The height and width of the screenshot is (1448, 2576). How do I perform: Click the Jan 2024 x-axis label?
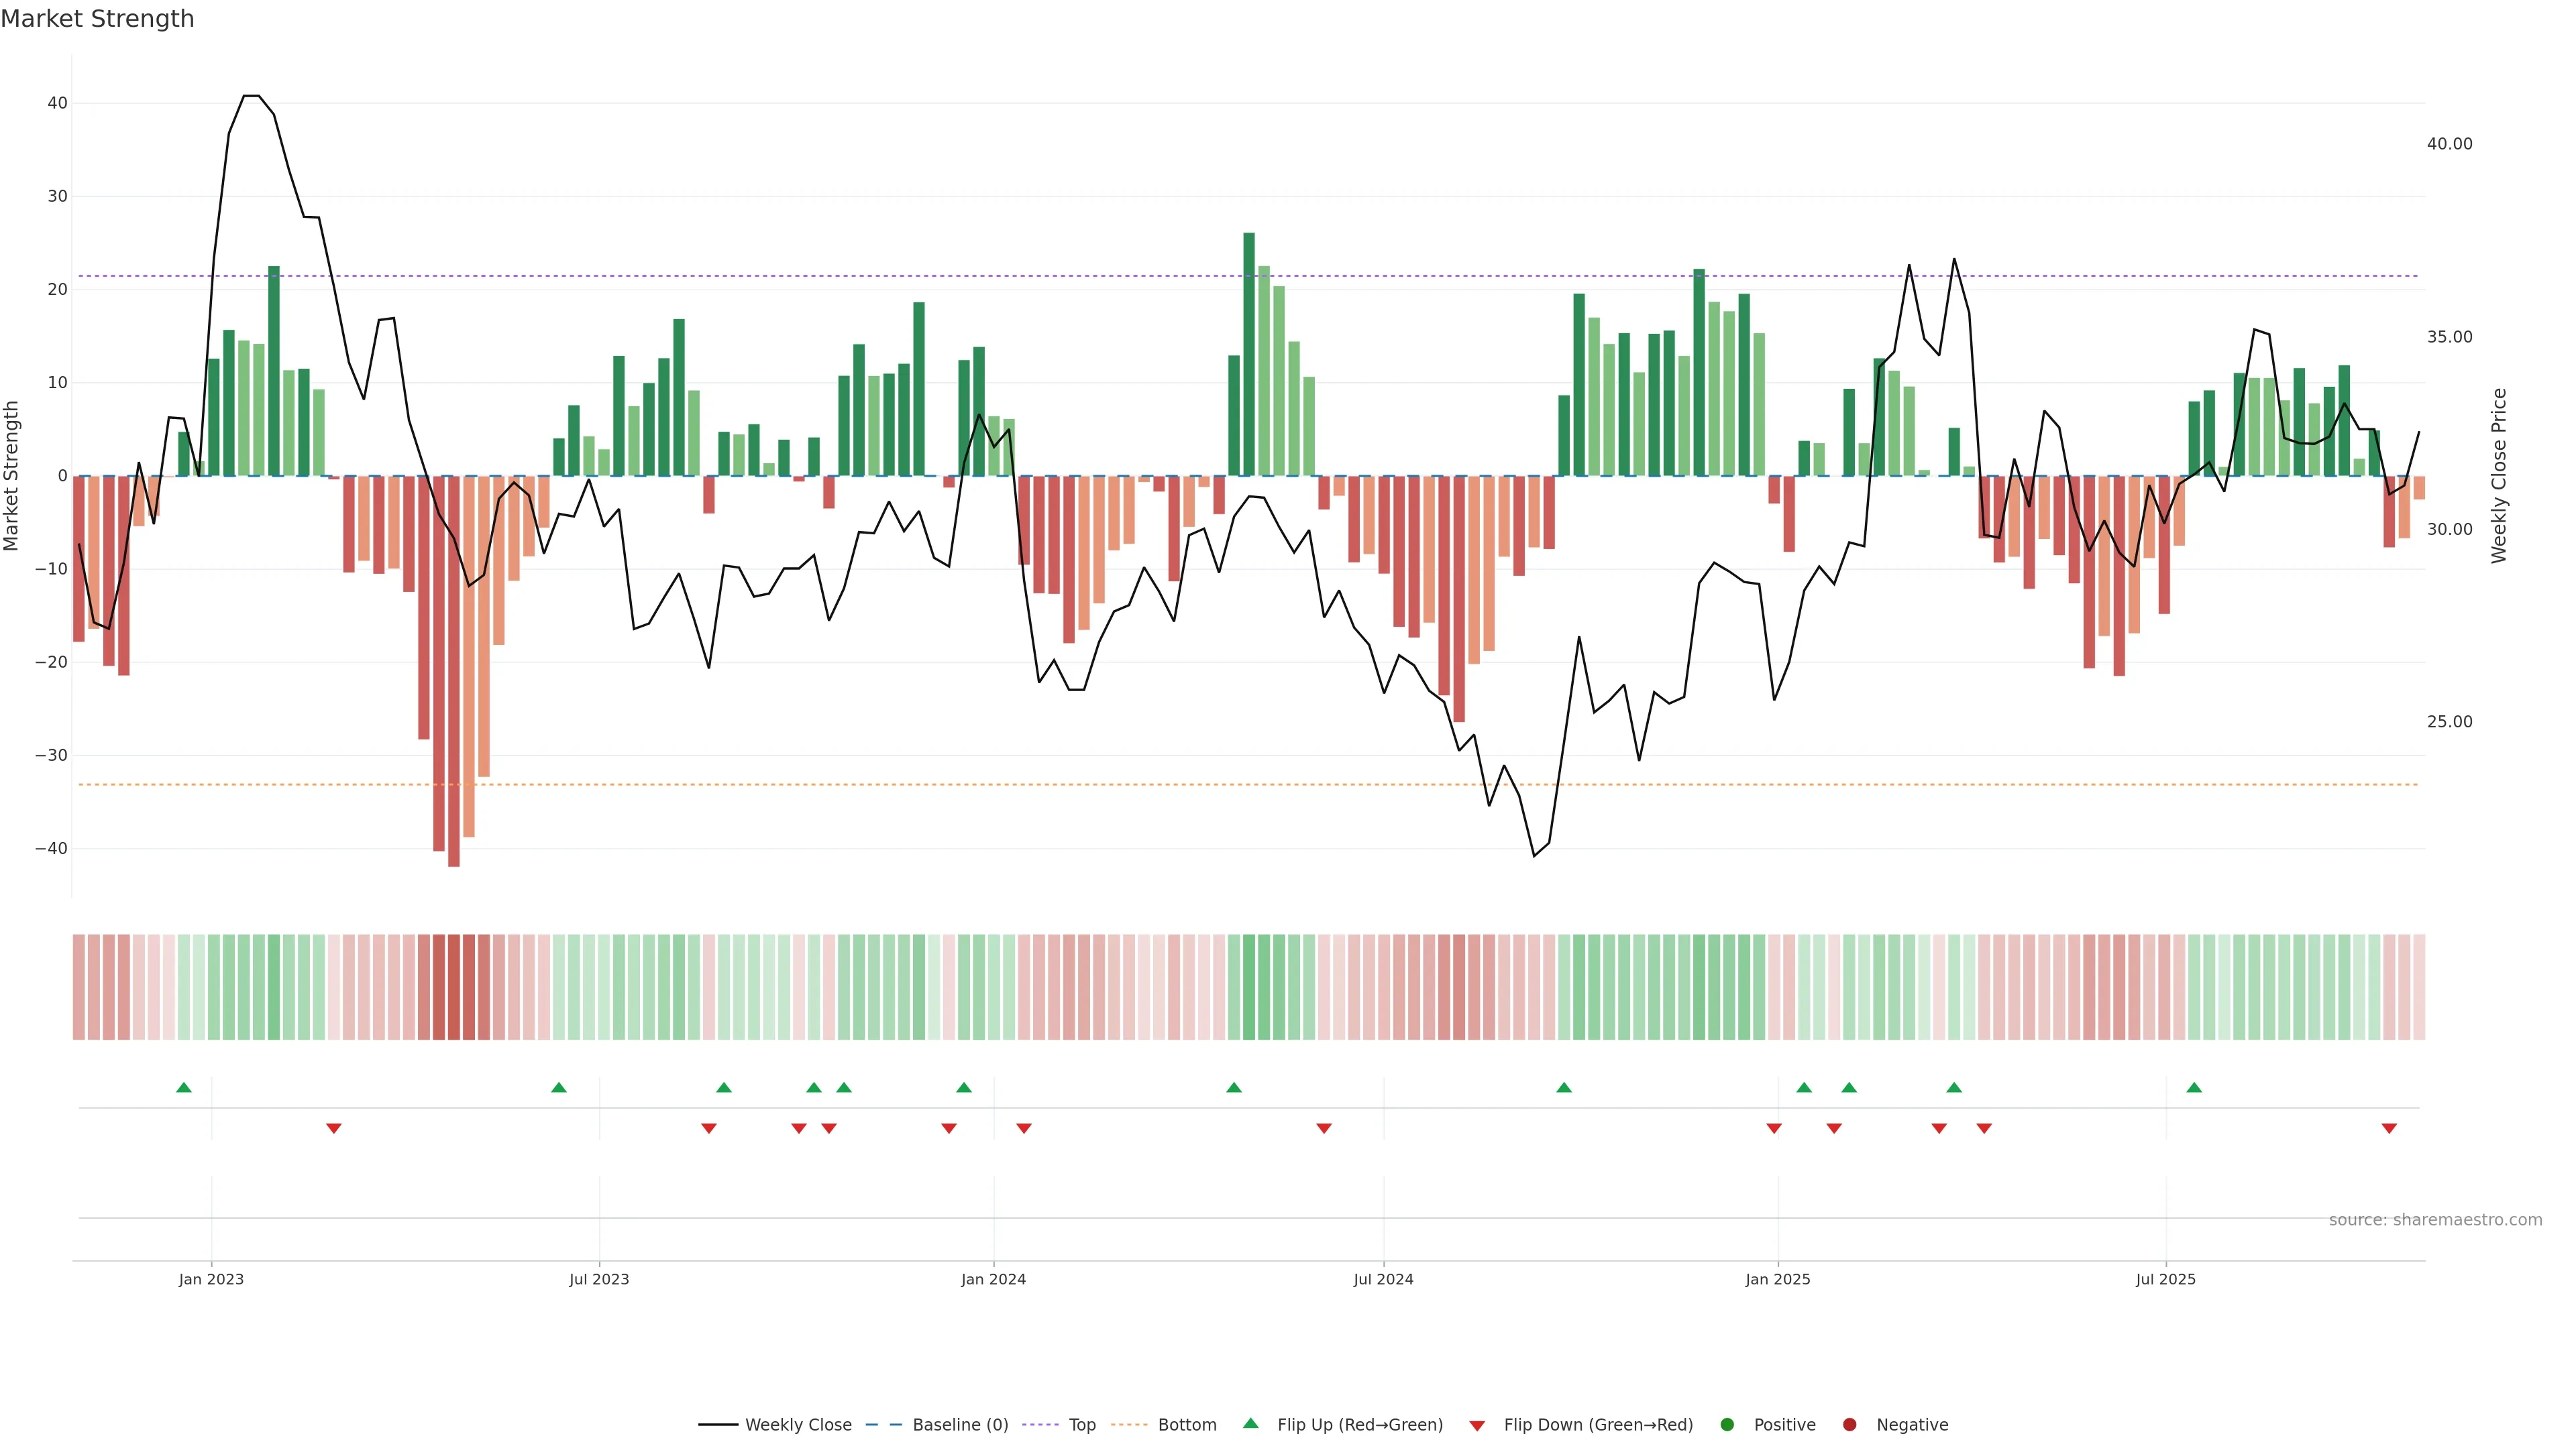pyautogui.click(x=993, y=1279)
